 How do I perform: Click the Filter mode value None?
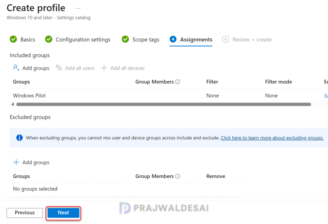tap(271, 96)
